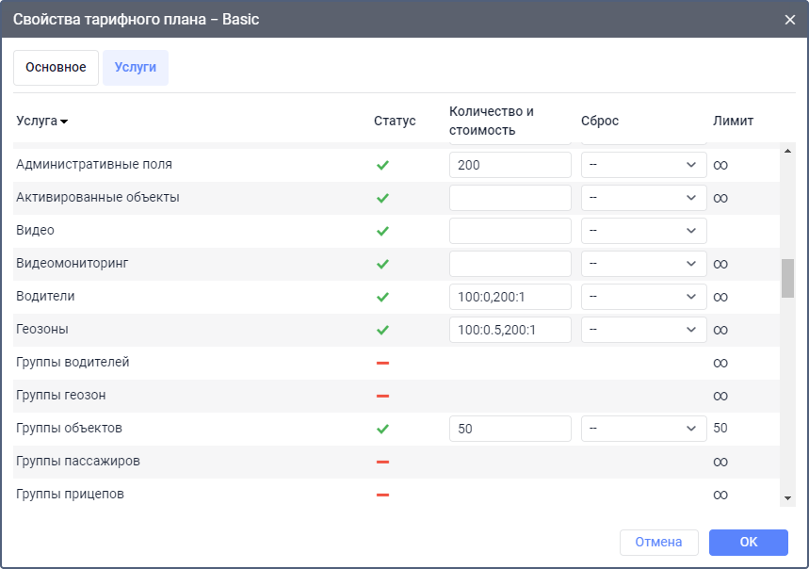Image resolution: width=809 pixels, height=569 pixels.
Task: Click red minus status for Группы пассажиров
Action: pos(382,462)
